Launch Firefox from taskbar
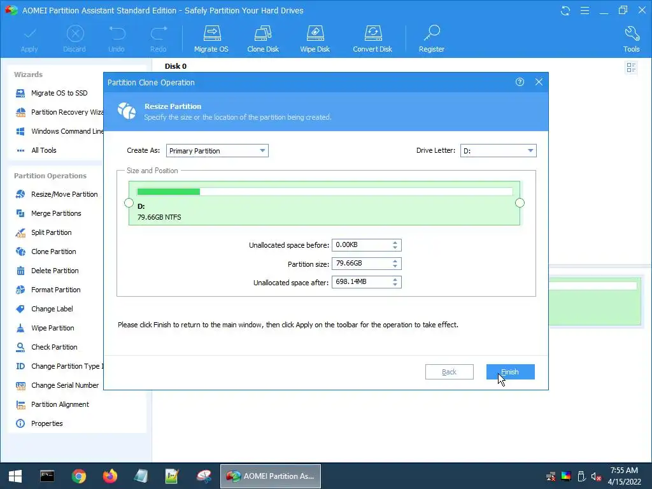The height and width of the screenshot is (489, 652). click(x=110, y=476)
